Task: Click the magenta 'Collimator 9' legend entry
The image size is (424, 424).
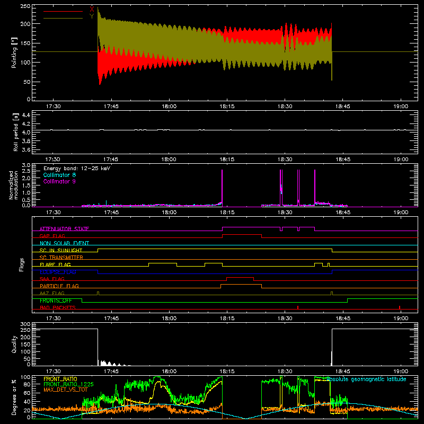Action: [59, 181]
